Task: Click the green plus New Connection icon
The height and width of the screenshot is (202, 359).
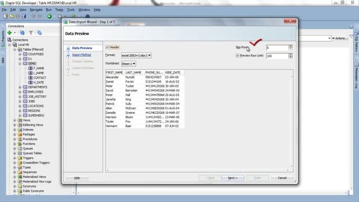Action: click(10, 33)
